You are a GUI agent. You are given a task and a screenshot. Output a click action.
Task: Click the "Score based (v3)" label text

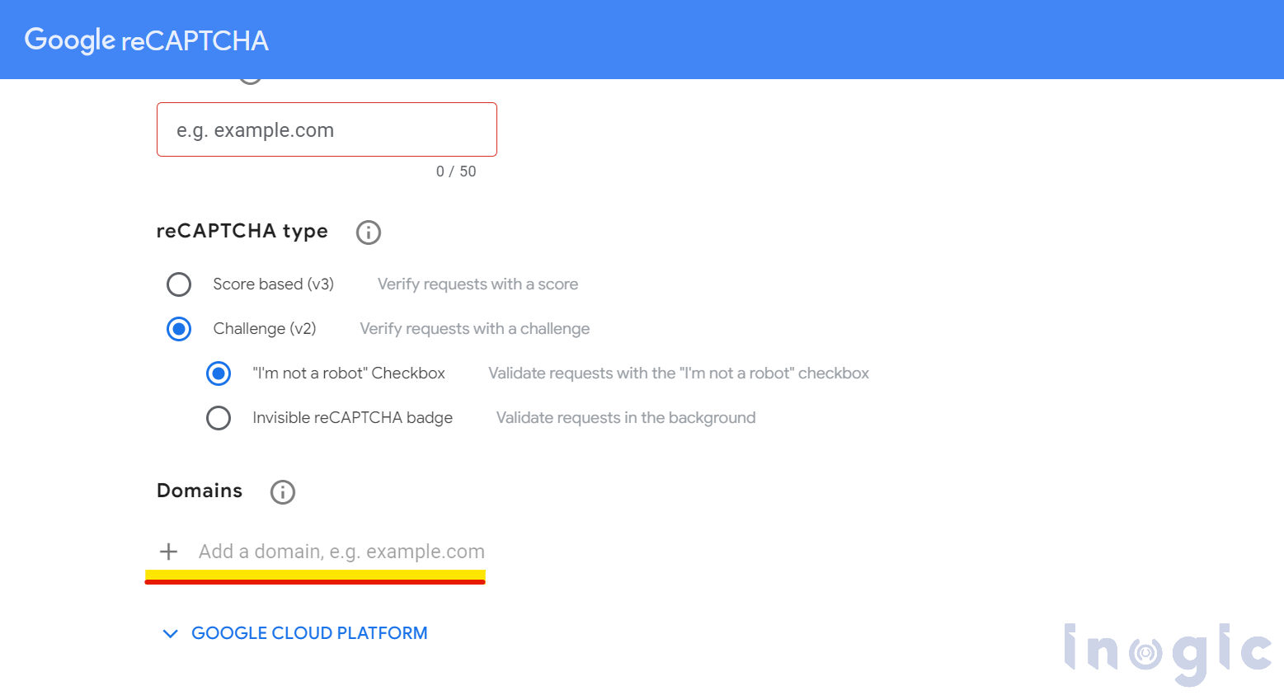point(273,284)
